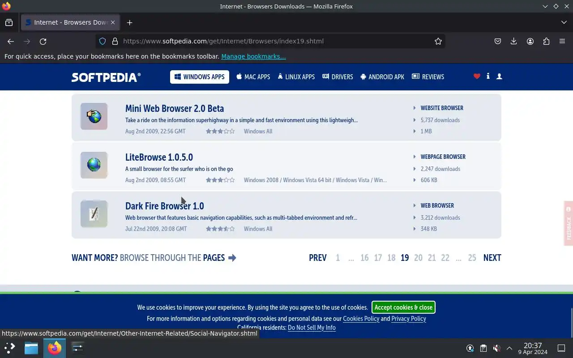
Task: Open the Save to Pocket icon
Action: pos(497,41)
